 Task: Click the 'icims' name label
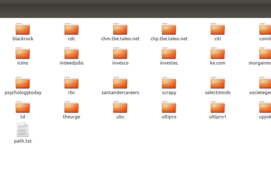[x=23, y=63]
